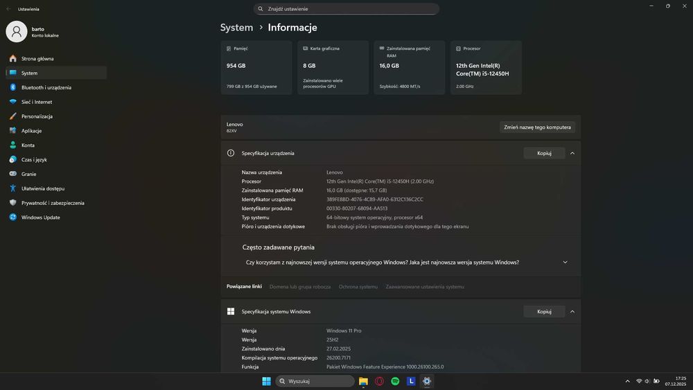Screen dimensions: 693x390
Task: Select the product ID 00330-80207-68094-AA513
Action: pyautogui.click(x=357, y=209)
